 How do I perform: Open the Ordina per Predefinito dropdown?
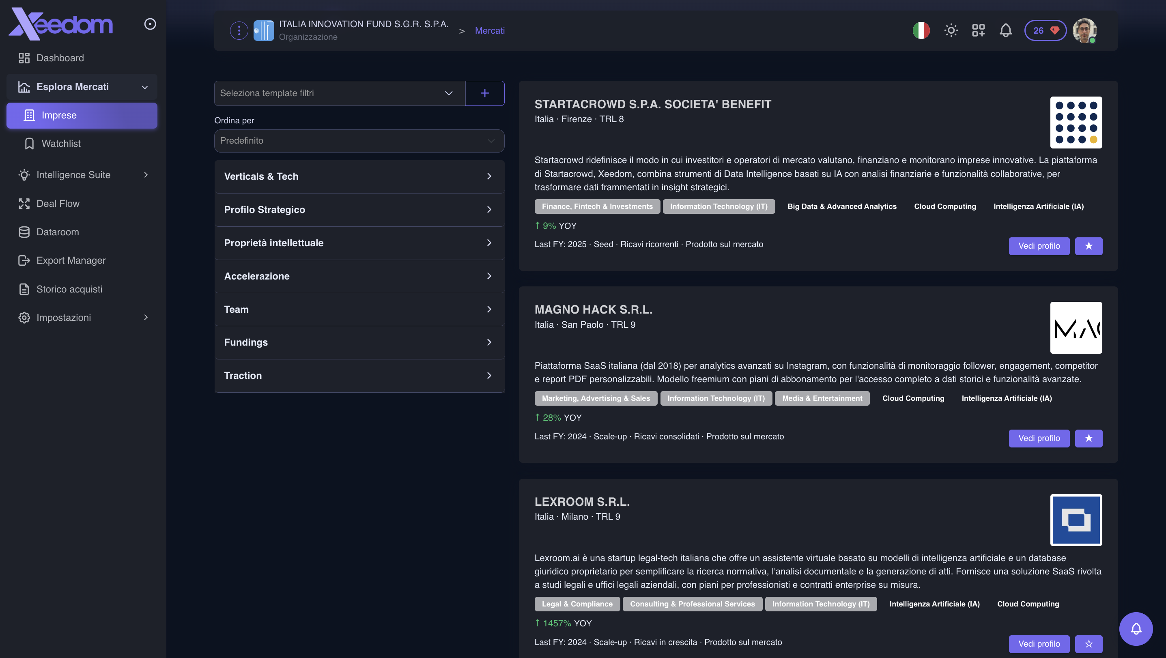pos(359,141)
